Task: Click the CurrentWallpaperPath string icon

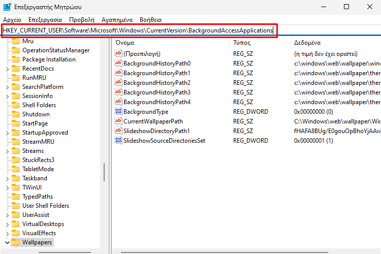Action: pos(118,121)
